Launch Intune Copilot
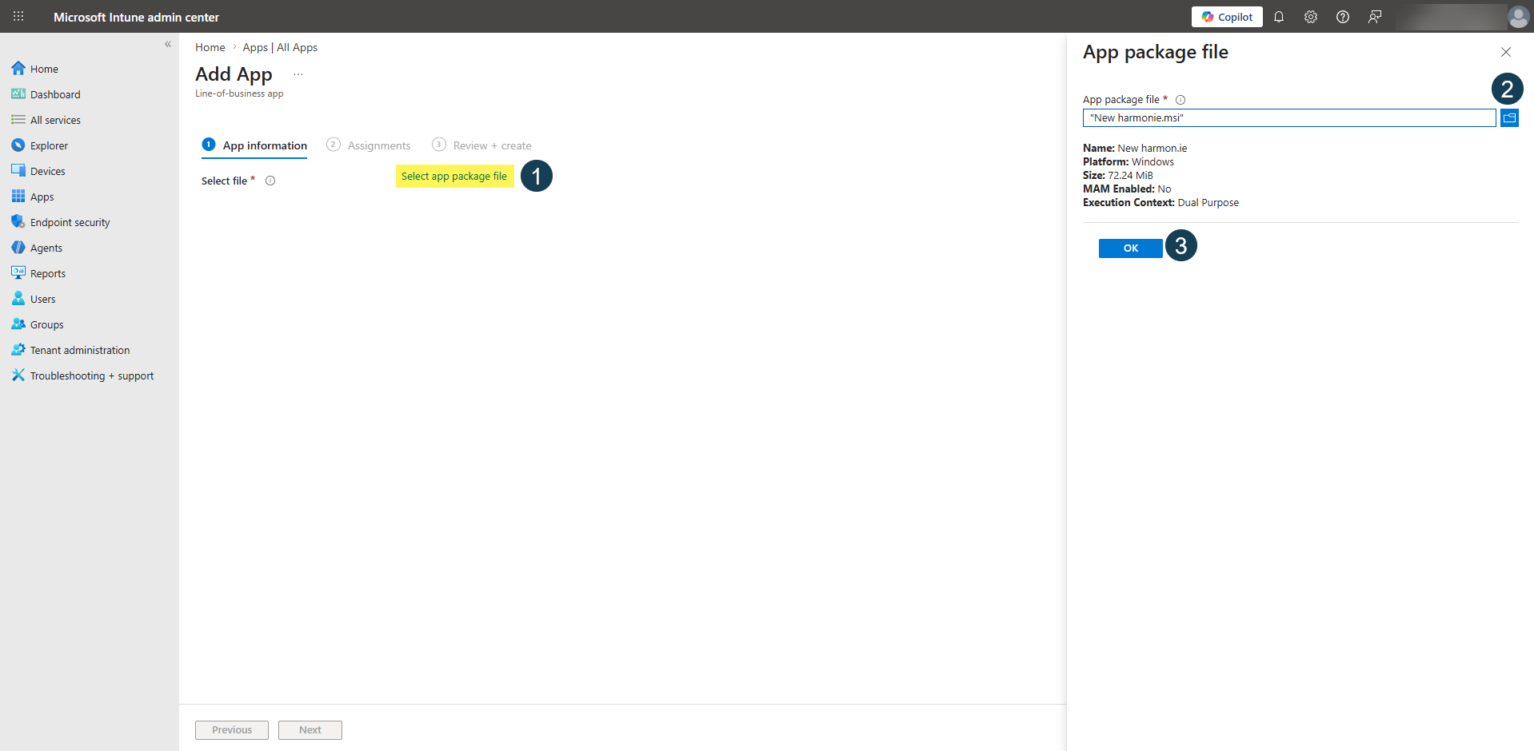The height and width of the screenshot is (751, 1534). [x=1226, y=16]
